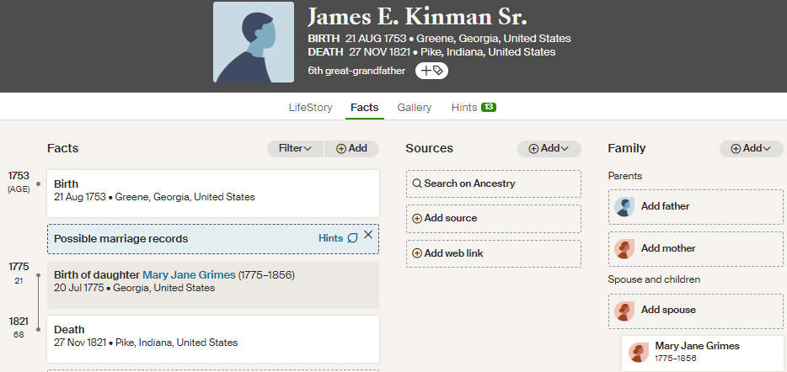Open the Hints tab with 13 badge

(474, 107)
